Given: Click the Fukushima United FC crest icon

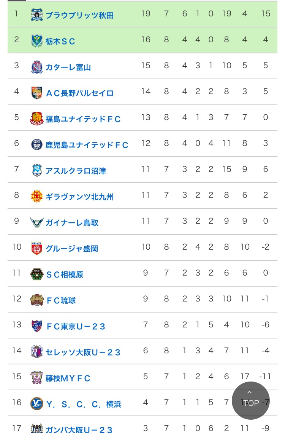Looking at the screenshot, I should [x=37, y=119].
